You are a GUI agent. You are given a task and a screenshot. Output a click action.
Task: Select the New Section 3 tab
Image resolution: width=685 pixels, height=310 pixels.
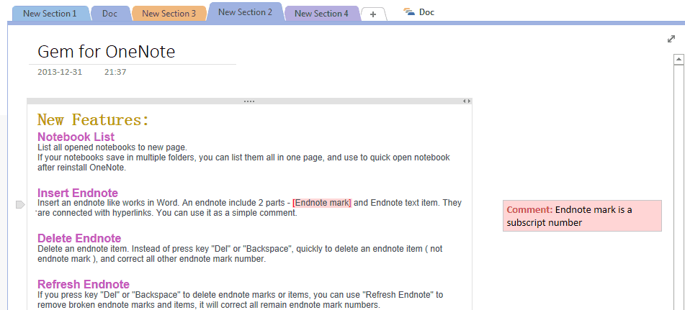pyautogui.click(x=169, y=14)
